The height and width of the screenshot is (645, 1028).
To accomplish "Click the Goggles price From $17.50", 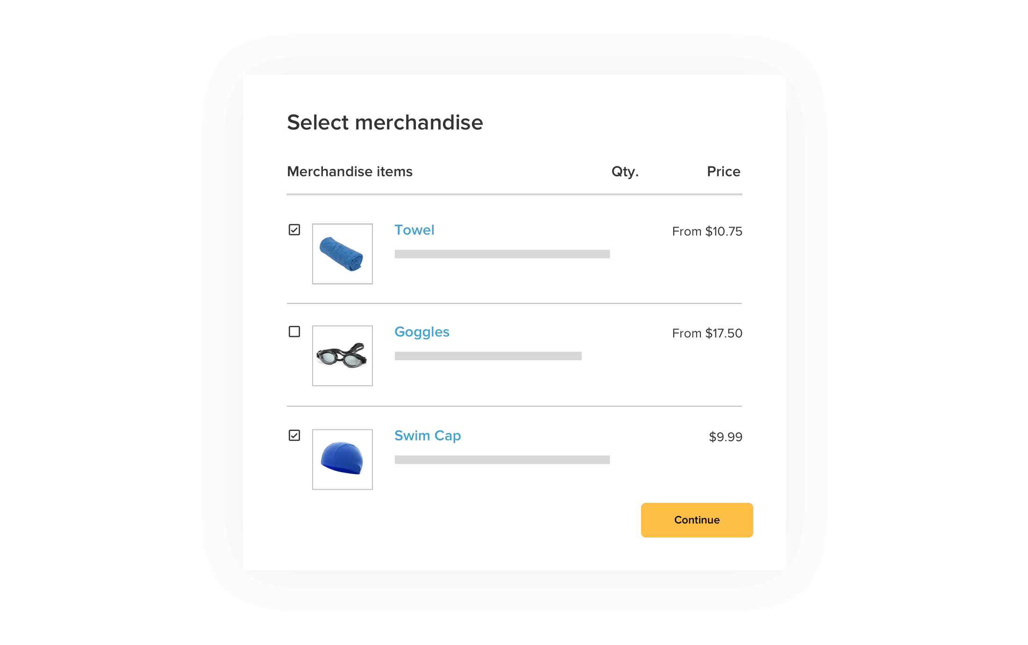I will [707, 333].
